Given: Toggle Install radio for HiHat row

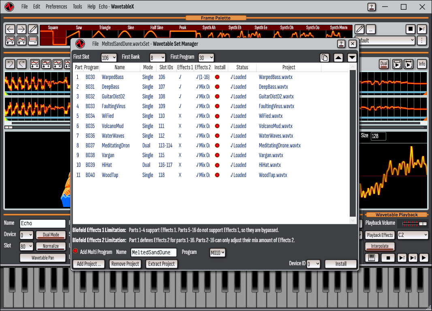Looking at the screenshot, I should point(217,165).
